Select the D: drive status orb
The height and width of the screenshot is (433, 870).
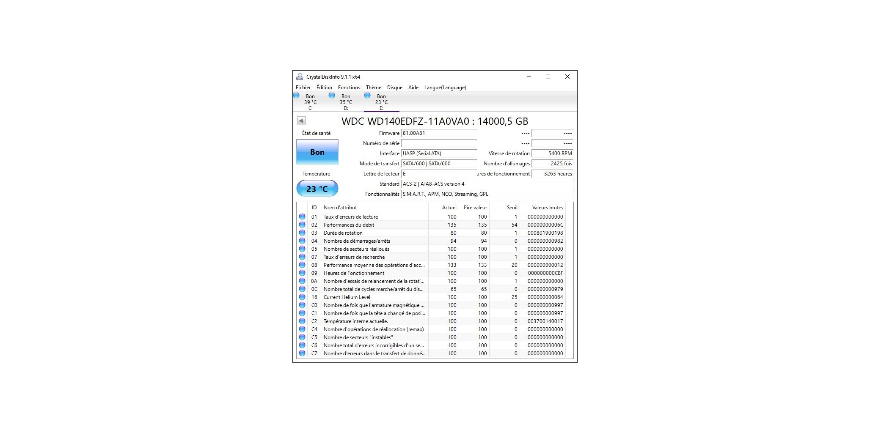332,96
